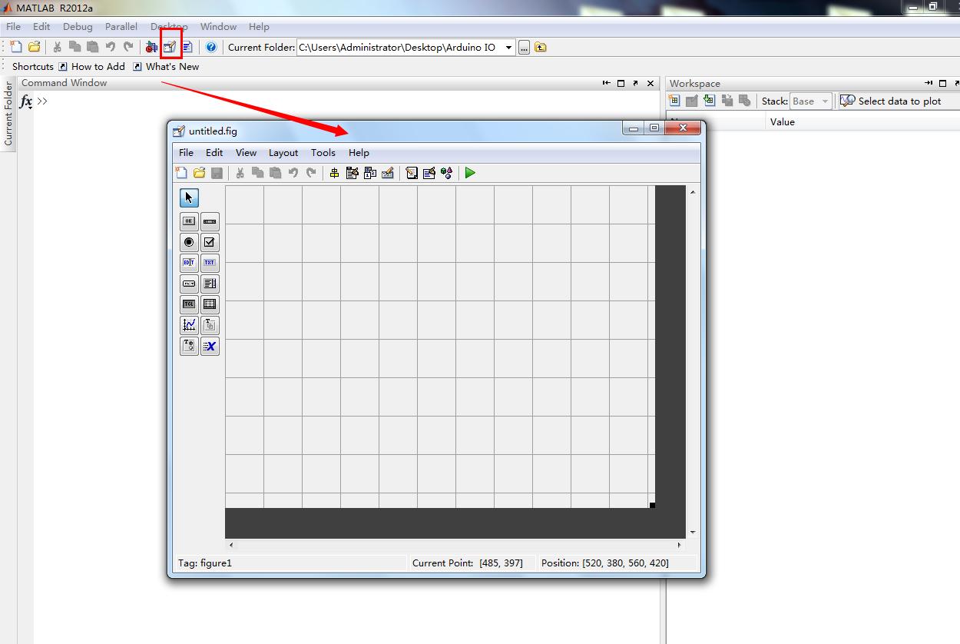This screenshot has width=960, height=644.
Task: Click Open file icon in MATLAB toolbar
Action: point(34,47)
